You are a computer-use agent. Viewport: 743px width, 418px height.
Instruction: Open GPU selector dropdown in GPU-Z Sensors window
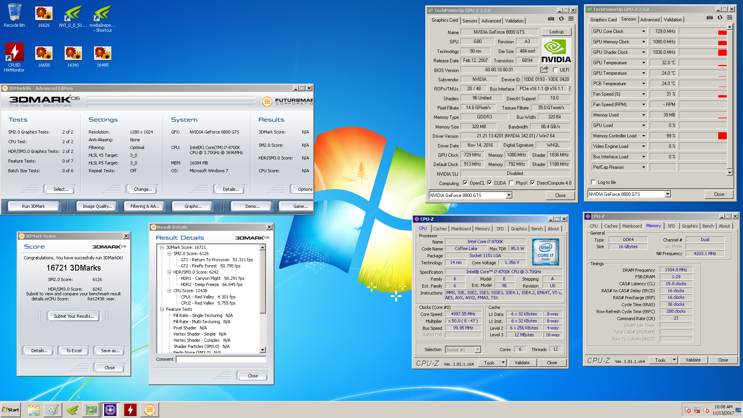(x=668, y=194)
